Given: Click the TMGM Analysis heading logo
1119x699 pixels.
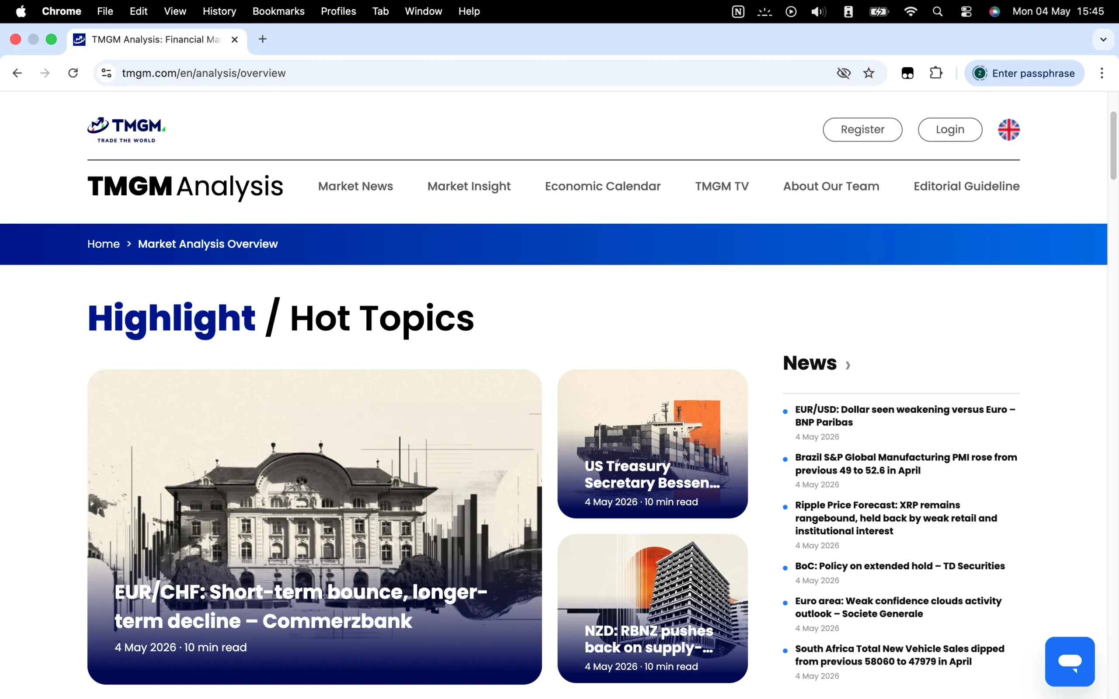Looking at the screenshot, I should pos(185,187).
